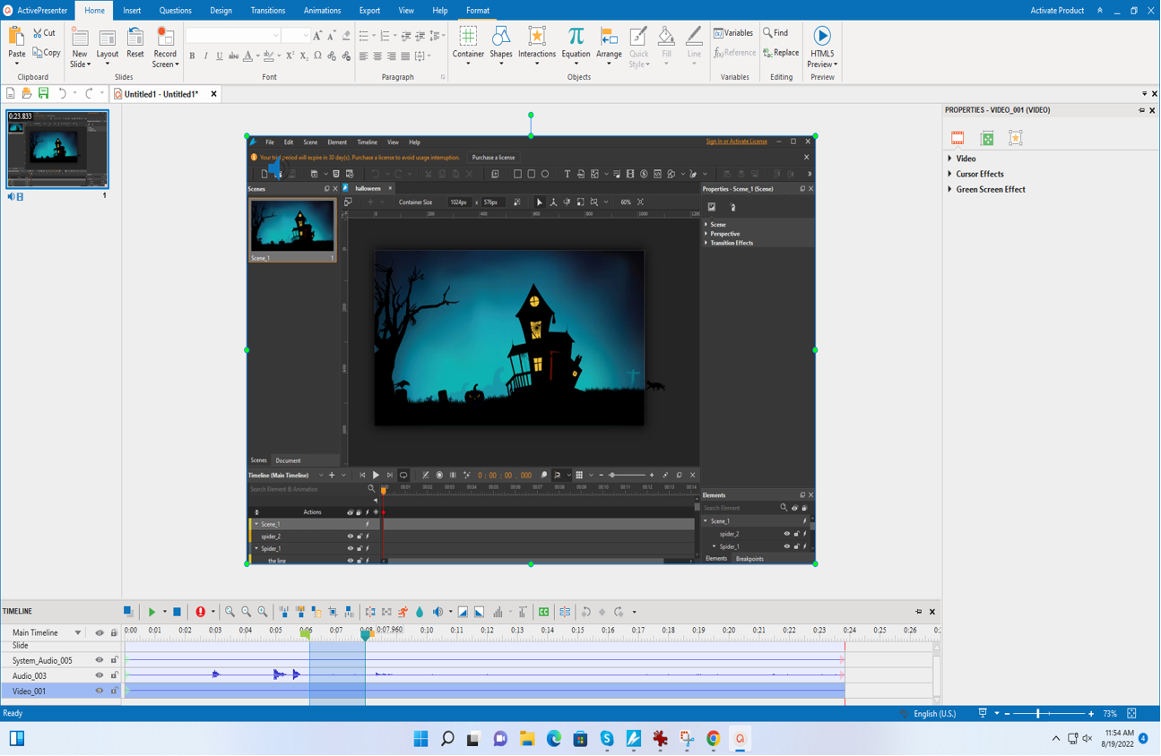Lock the System_Audio_005 track
Screen dimensions: 1161x756
click(114, 661)
